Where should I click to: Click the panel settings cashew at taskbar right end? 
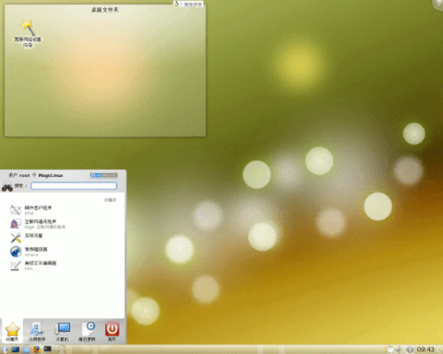pos(439,350)
